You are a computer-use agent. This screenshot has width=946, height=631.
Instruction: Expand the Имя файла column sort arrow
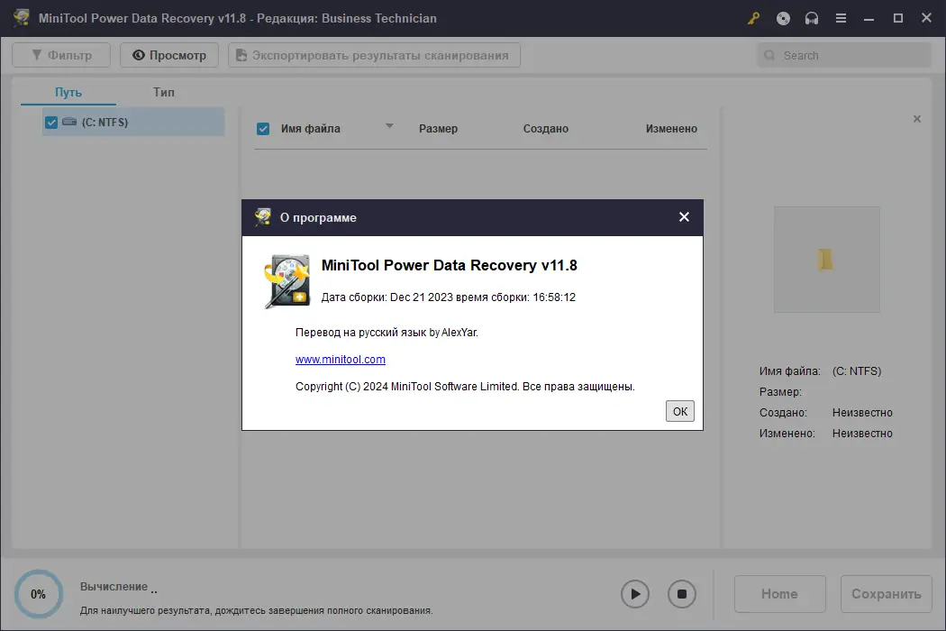pos(389,125)
